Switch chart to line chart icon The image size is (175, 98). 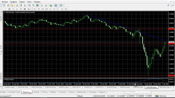[25, 5]
